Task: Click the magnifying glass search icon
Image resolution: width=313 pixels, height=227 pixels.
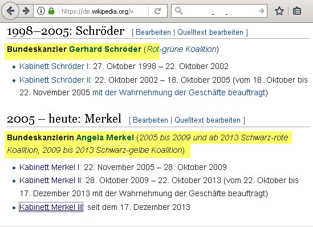Action: click(x=178, y=11)
